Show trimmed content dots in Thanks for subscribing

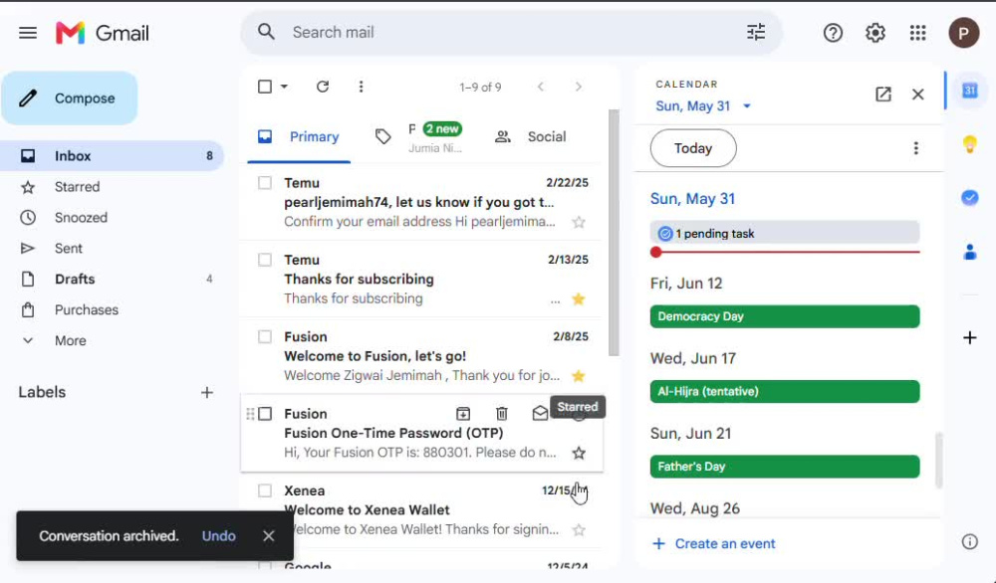tap(555, 299)
